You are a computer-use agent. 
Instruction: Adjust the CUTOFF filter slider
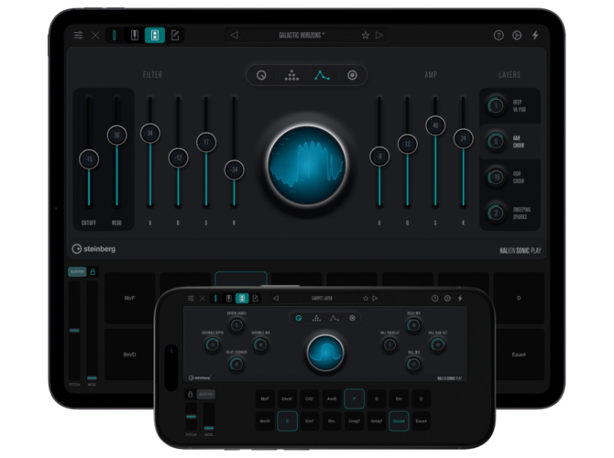point(89,159)
